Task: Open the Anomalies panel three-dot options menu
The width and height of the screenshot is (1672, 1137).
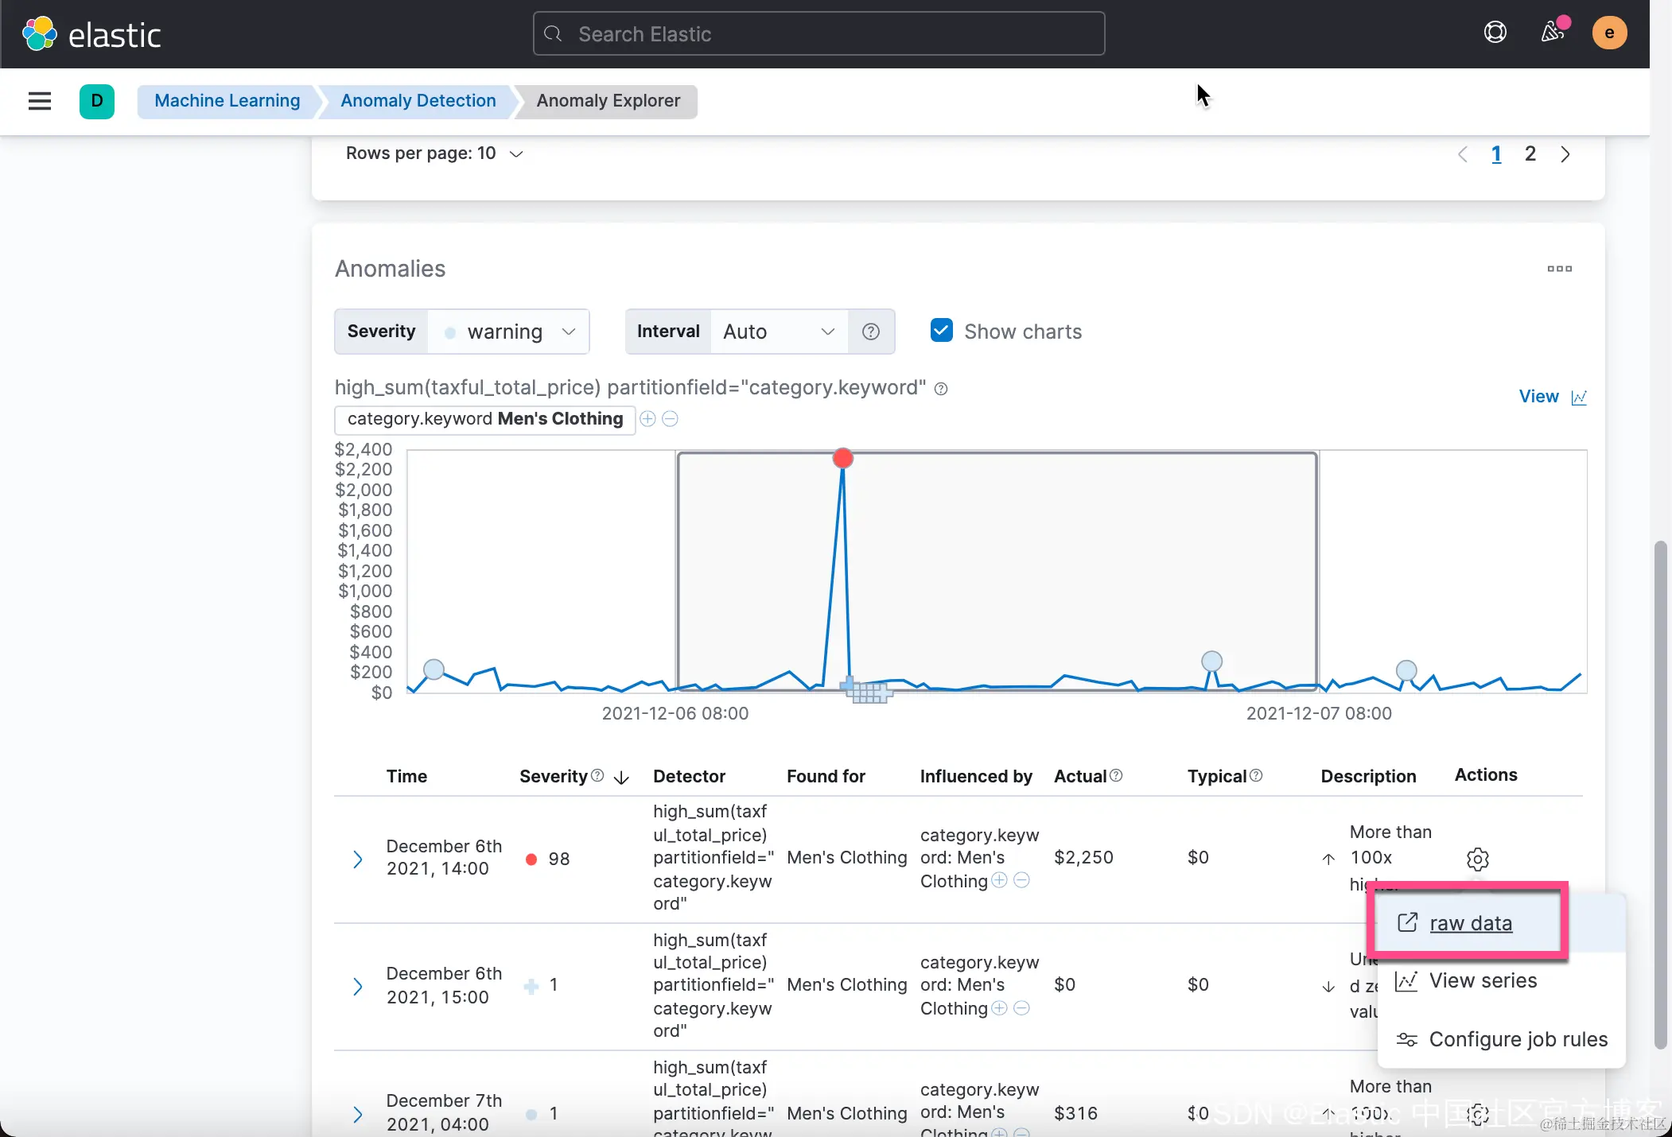Action: point(1559,269)
